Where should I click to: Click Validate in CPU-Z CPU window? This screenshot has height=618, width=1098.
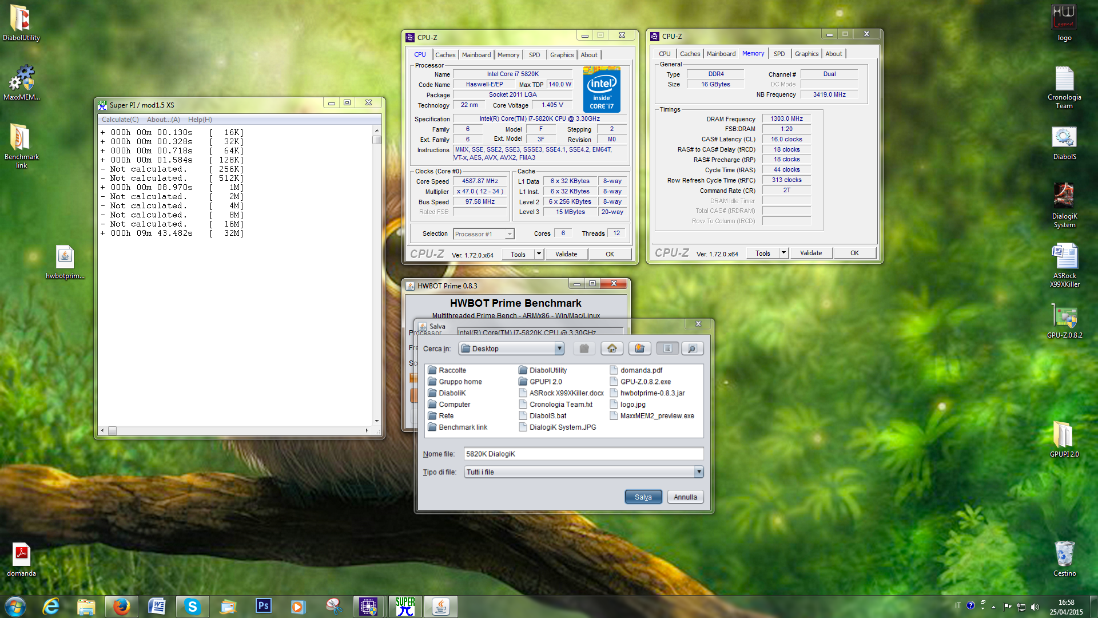[x=566, y=254]
